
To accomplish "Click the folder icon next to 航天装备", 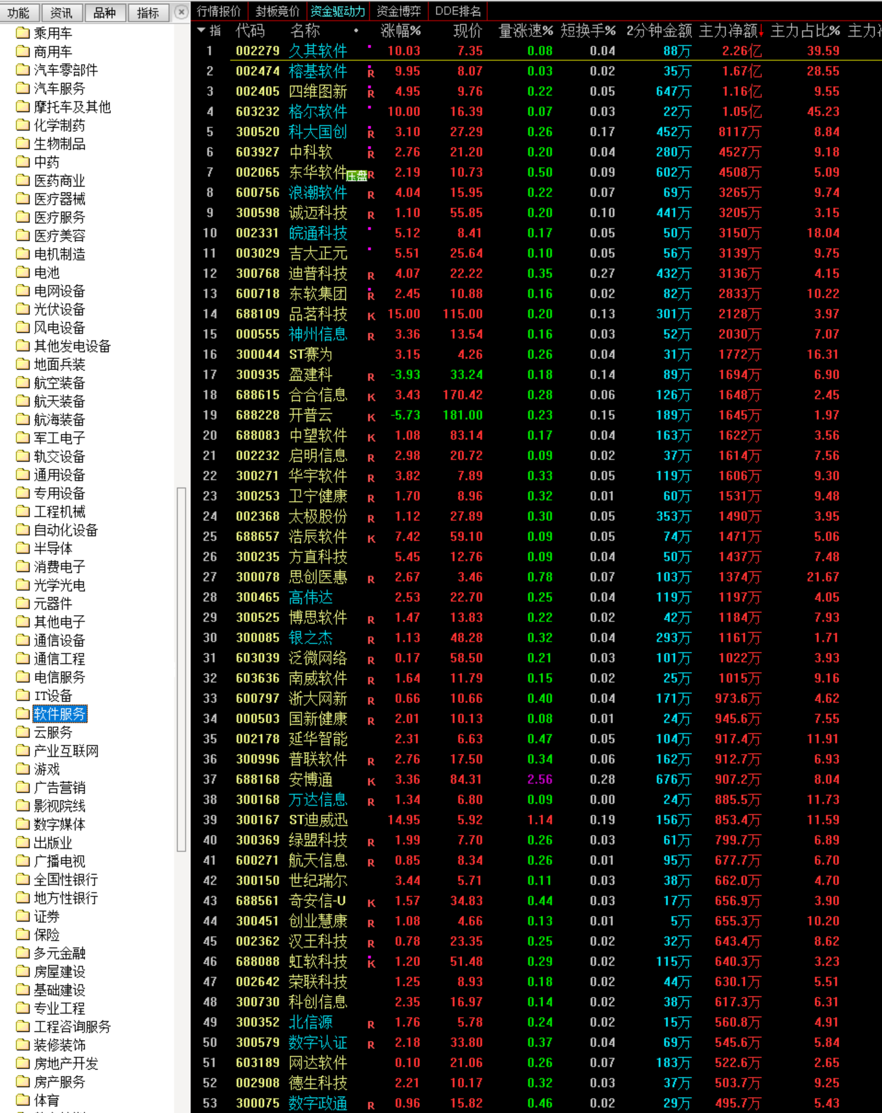I will (23, 400).
